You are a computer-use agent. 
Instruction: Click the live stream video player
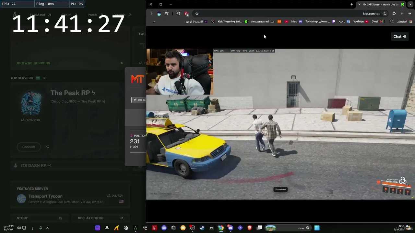tap(280, 124)
